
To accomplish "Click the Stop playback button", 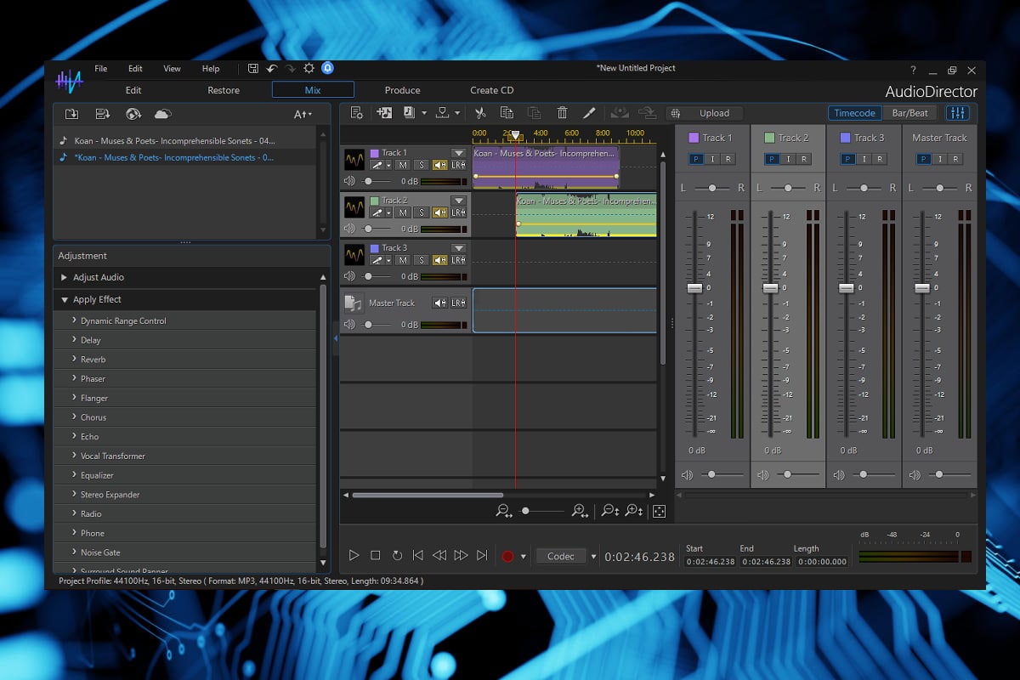I will click(376, 556).
